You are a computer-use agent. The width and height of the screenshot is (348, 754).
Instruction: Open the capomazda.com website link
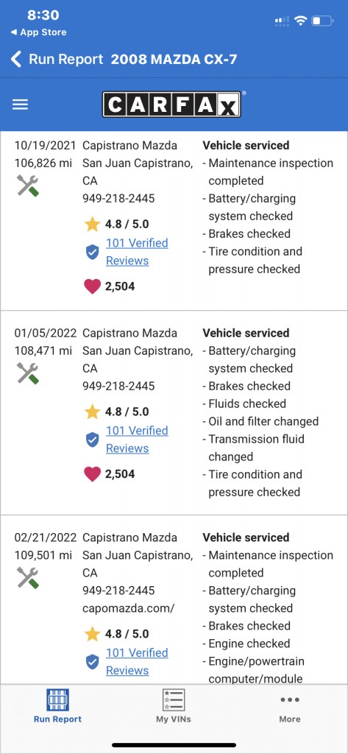128,607
